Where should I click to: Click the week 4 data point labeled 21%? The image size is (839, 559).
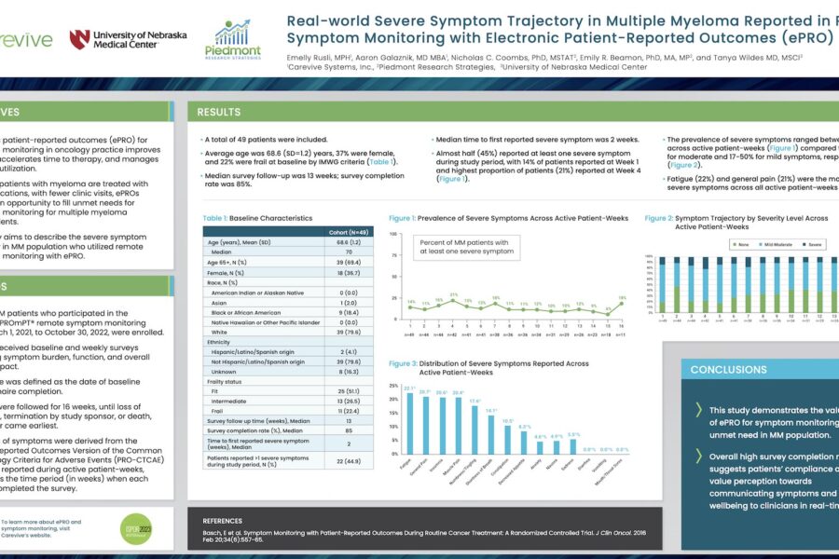click(454, 299)
